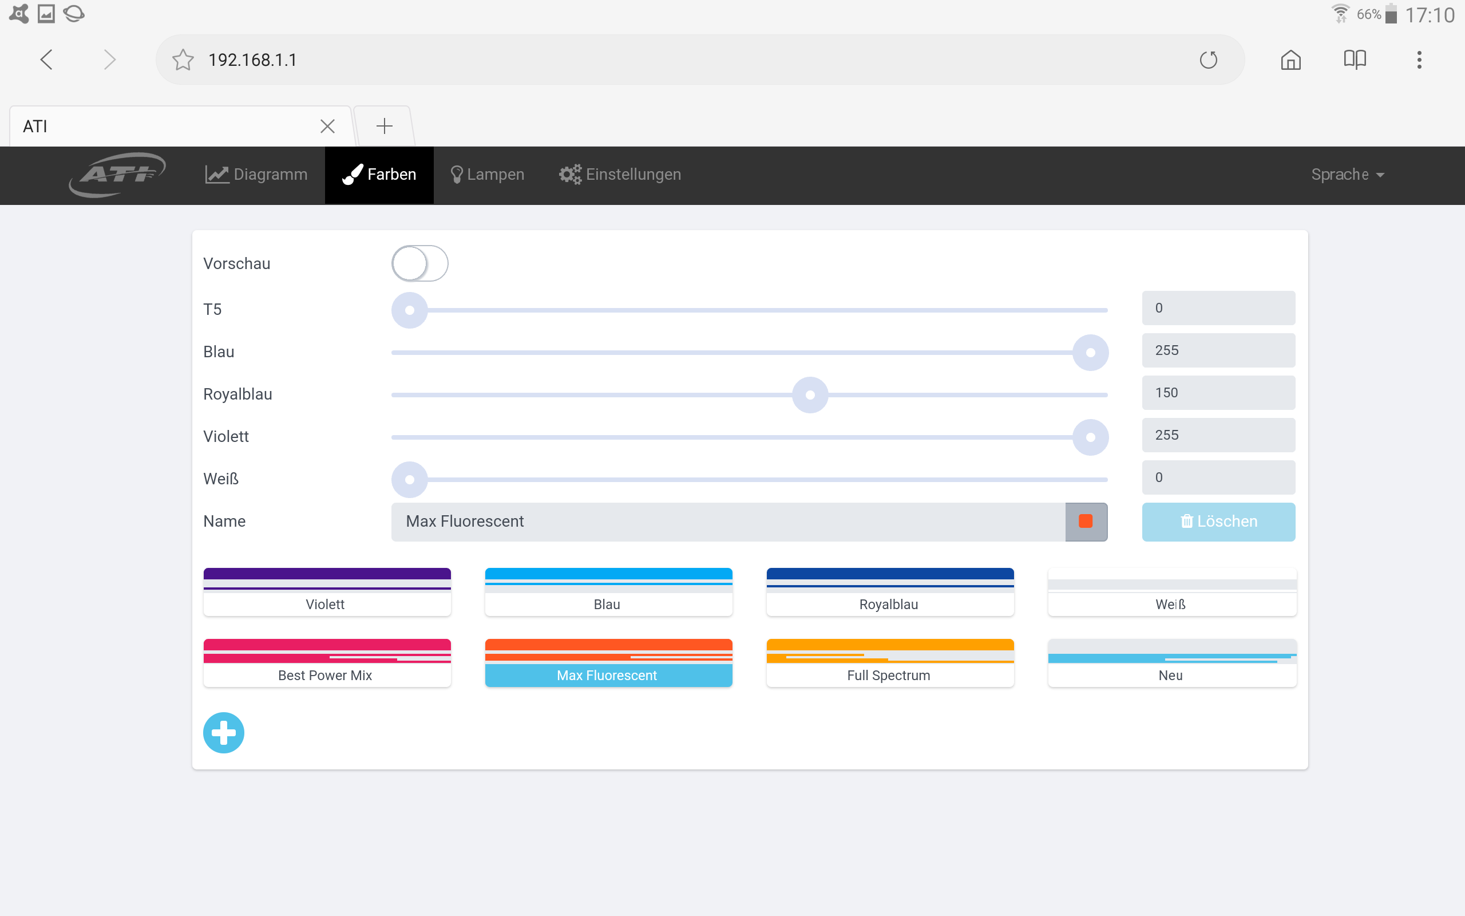The width and height of the screenshot is (1465, 916).
Task: Reload the page with refresh icon
Action: (1208, 60)
